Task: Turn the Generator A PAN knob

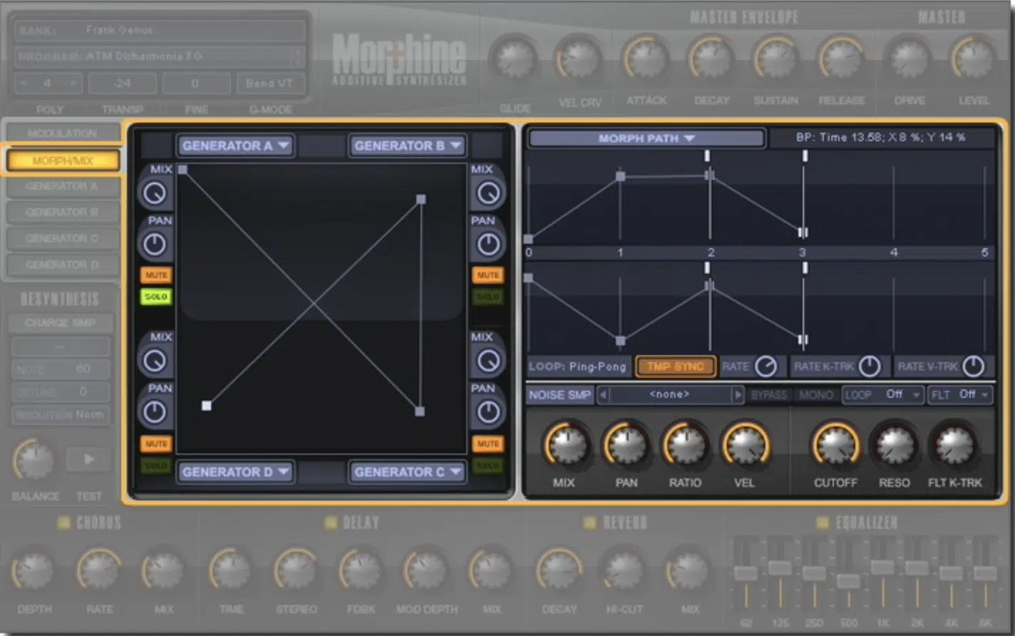Action: click(155, 245)
